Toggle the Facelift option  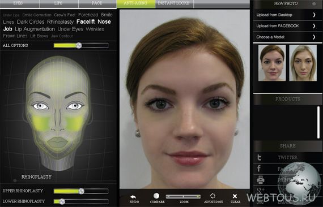(86, 21)
